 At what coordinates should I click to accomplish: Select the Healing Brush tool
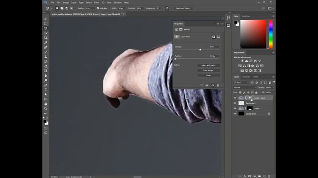pyautogui.click(x=46, y=47)
